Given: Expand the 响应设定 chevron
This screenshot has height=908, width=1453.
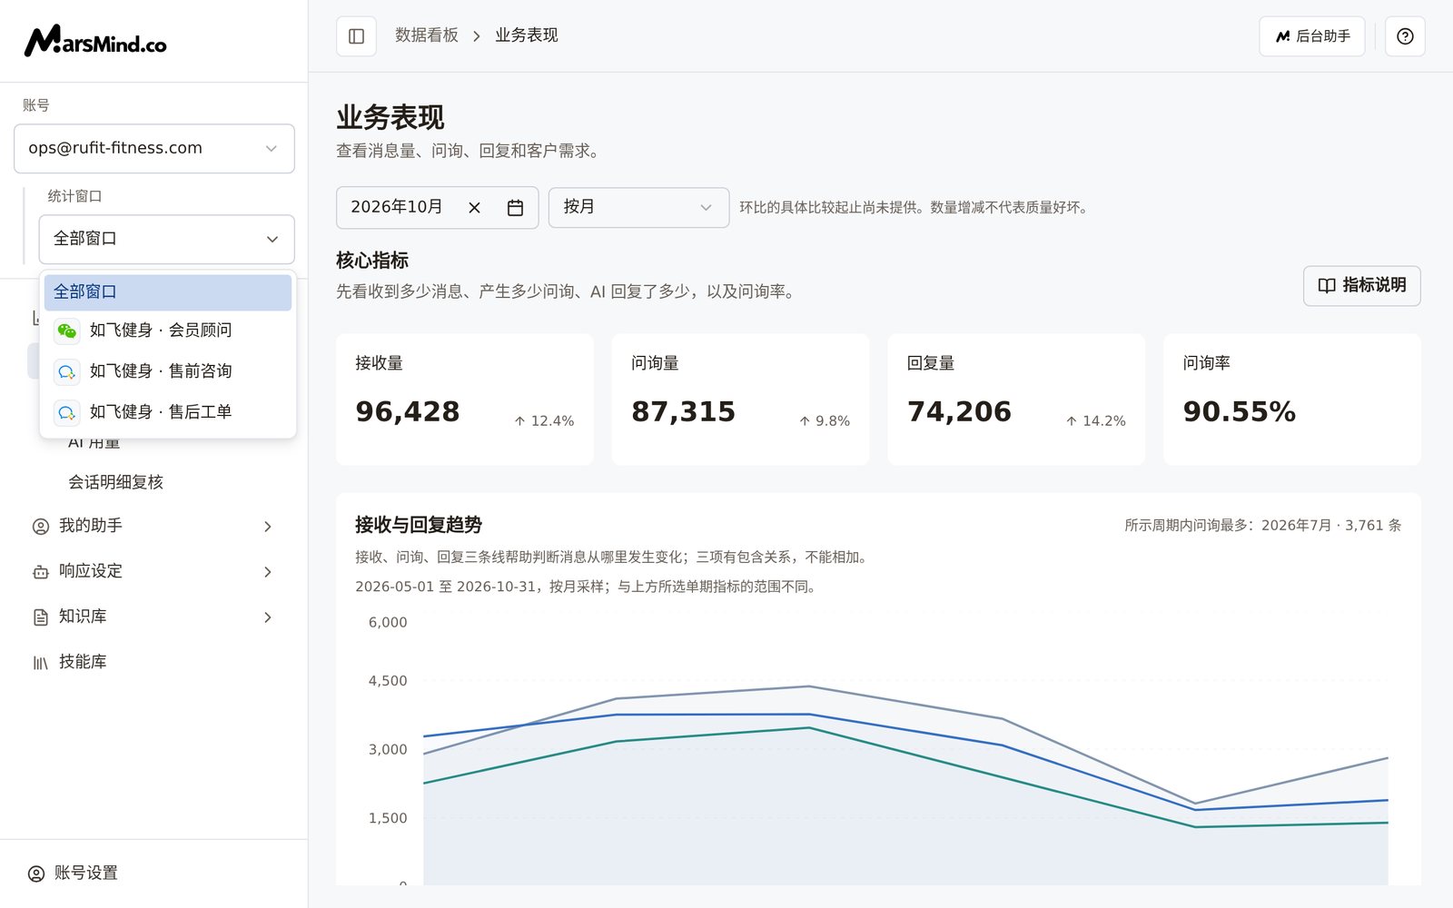Looking at the screenshot, I should [x=268, y=572].
